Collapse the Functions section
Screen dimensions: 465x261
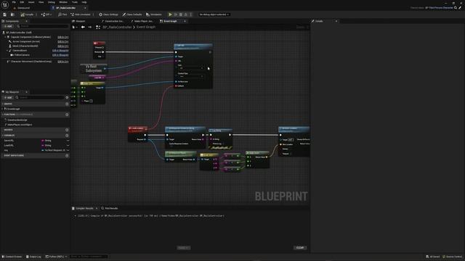(3, 115)
